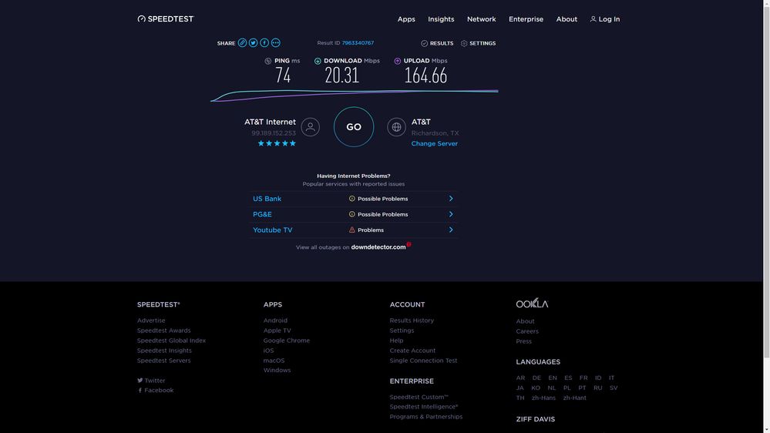
Task: Click the globe server icon
Action: [396, 127]
